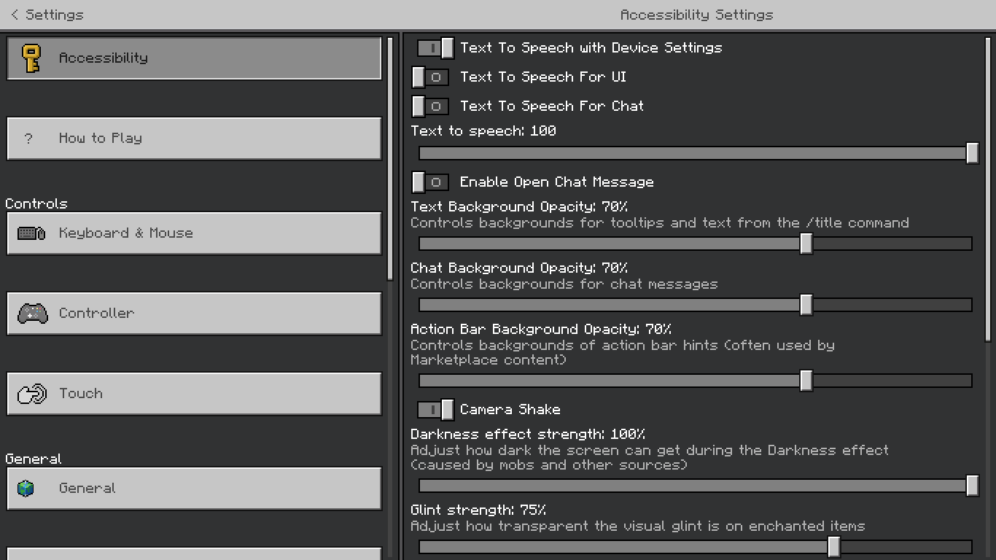
Task: Toggle Enable Open Chat Message switch
Action: [x=430, y=182]
